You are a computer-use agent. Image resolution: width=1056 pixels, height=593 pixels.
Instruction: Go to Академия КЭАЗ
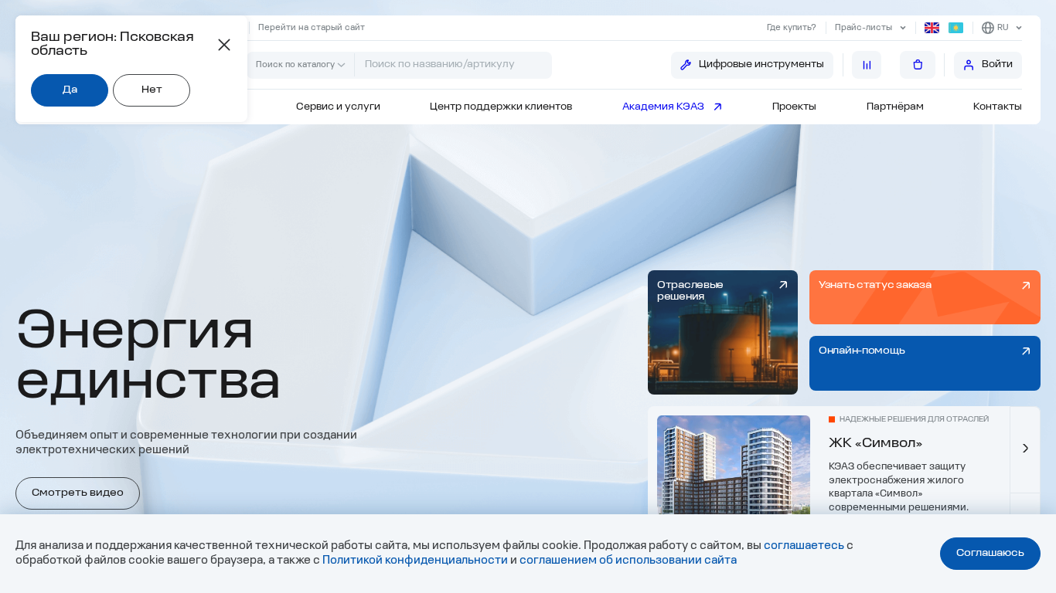(673, 107)
